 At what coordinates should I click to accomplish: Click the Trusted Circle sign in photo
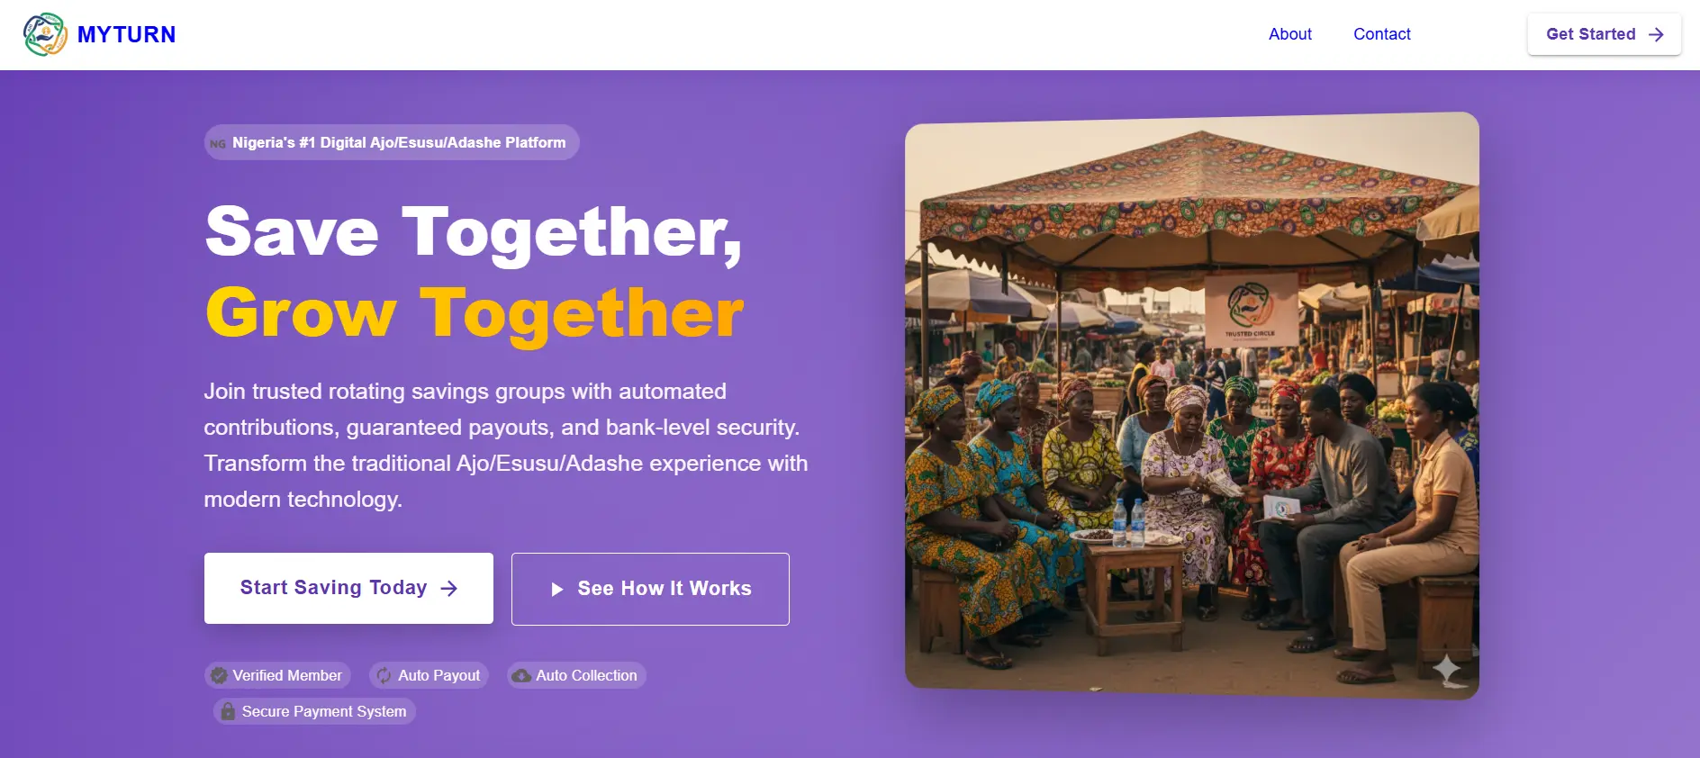coord(1251,311)
